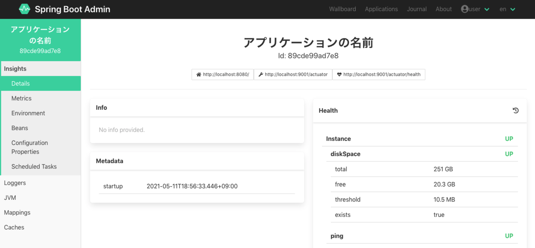This screenshot has height=248, width=535.
Task: Select Metrics in the sidebar
Action: click(41, 98)
